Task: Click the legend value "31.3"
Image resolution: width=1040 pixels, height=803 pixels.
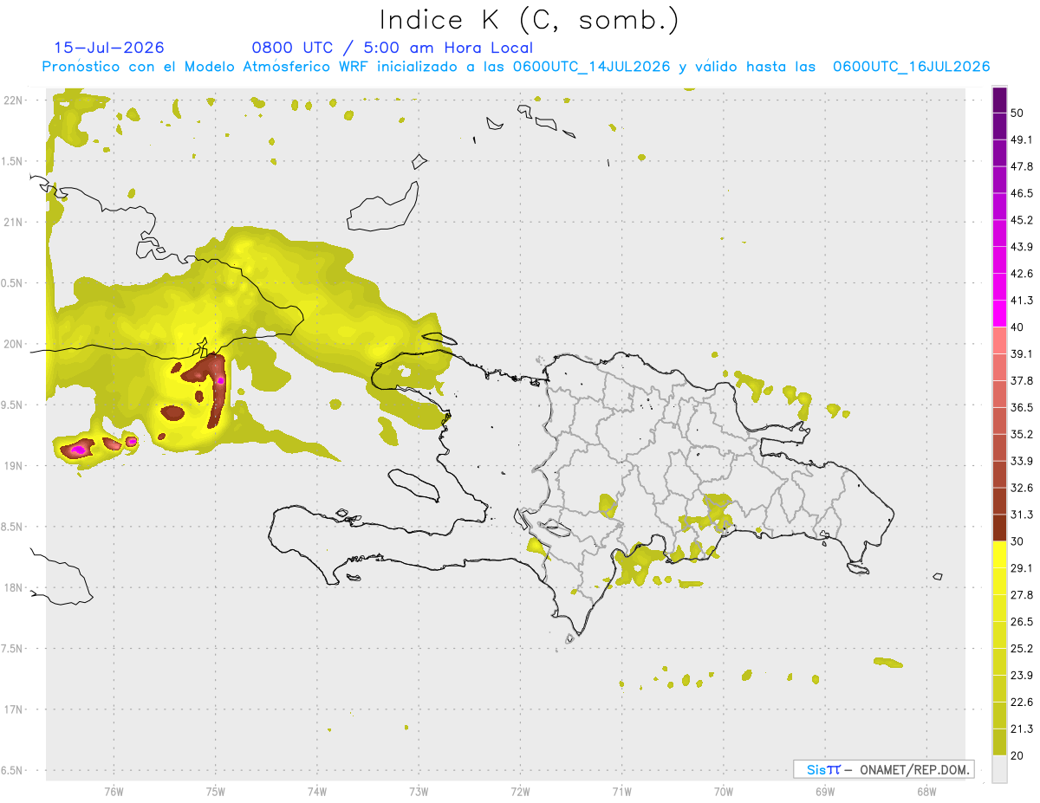Action: [1022, 515]
